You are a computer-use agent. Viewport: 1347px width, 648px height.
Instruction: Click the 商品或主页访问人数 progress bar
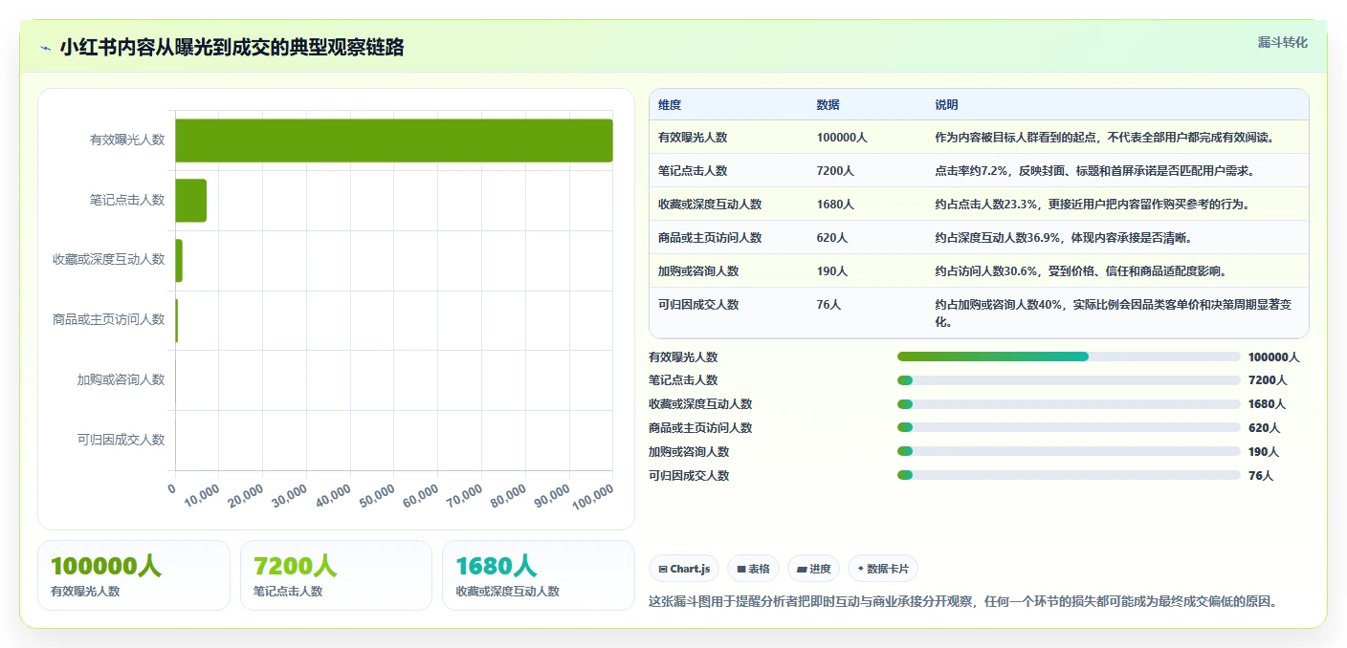coord(1069,428)
